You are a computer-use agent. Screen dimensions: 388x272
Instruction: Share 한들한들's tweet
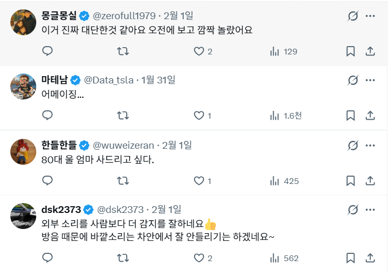[x=370, y=181]
